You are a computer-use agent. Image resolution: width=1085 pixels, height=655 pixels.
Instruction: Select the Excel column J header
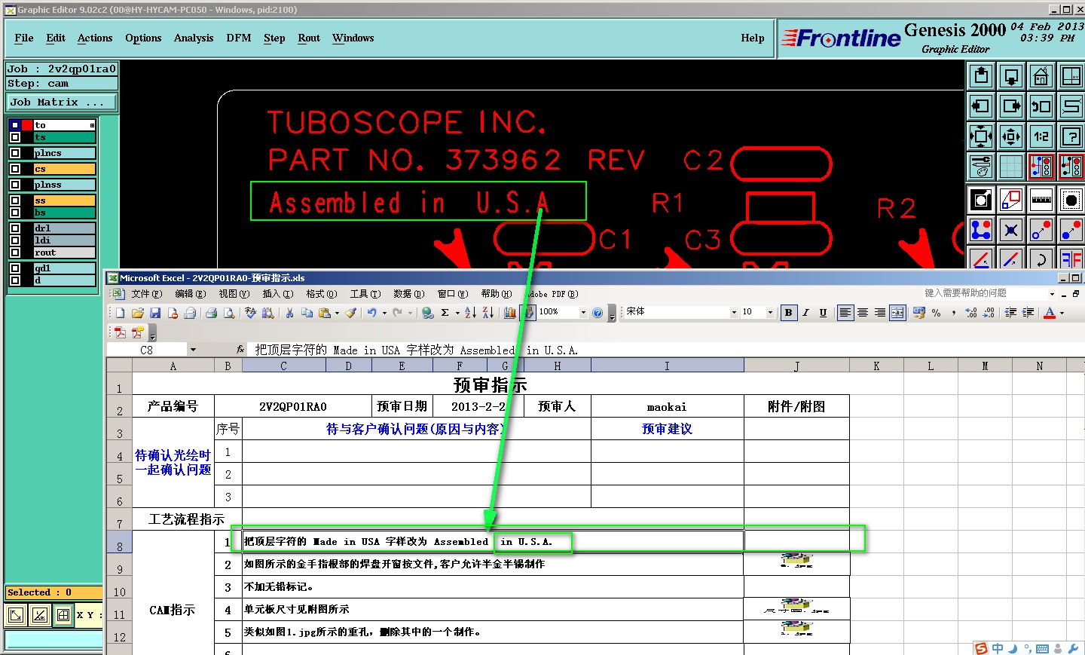click(796, 366)
